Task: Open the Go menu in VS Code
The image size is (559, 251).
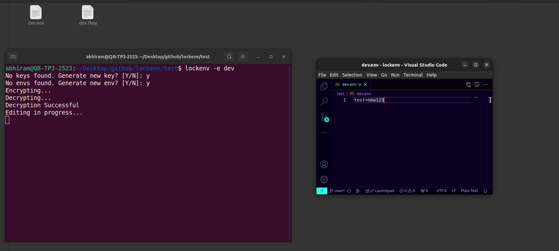Action: tap(384, 75)
